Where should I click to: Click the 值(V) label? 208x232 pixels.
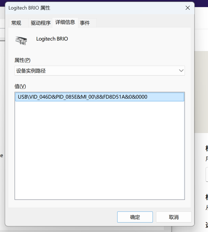pyautogui.click(x=20, y=86)
